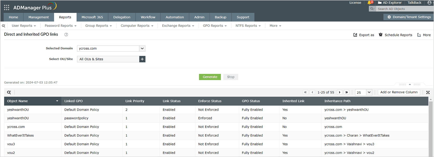This screenshot has width=434, height=157.
Task: Click Add or Remove Column button
Action: tap(399, 92)
